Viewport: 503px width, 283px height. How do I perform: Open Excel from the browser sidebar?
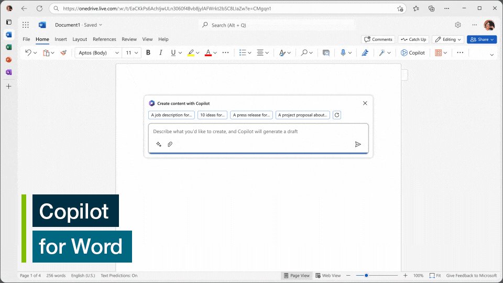(9, 47)
